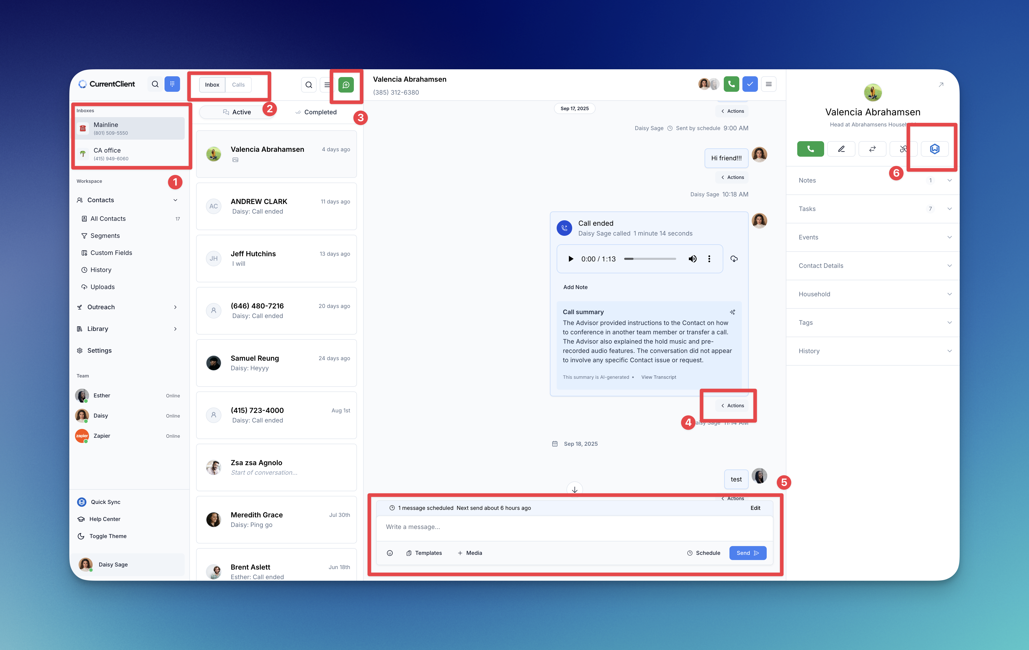Click the transfer arrows icon in the contact panel
This screenshot has width=1029, height=650.
pyautogui.click(x=872, y=149)
